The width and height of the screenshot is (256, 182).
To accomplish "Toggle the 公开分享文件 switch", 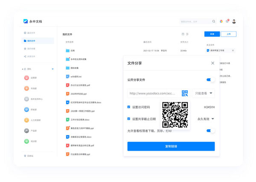I will (x=210, y=80).
